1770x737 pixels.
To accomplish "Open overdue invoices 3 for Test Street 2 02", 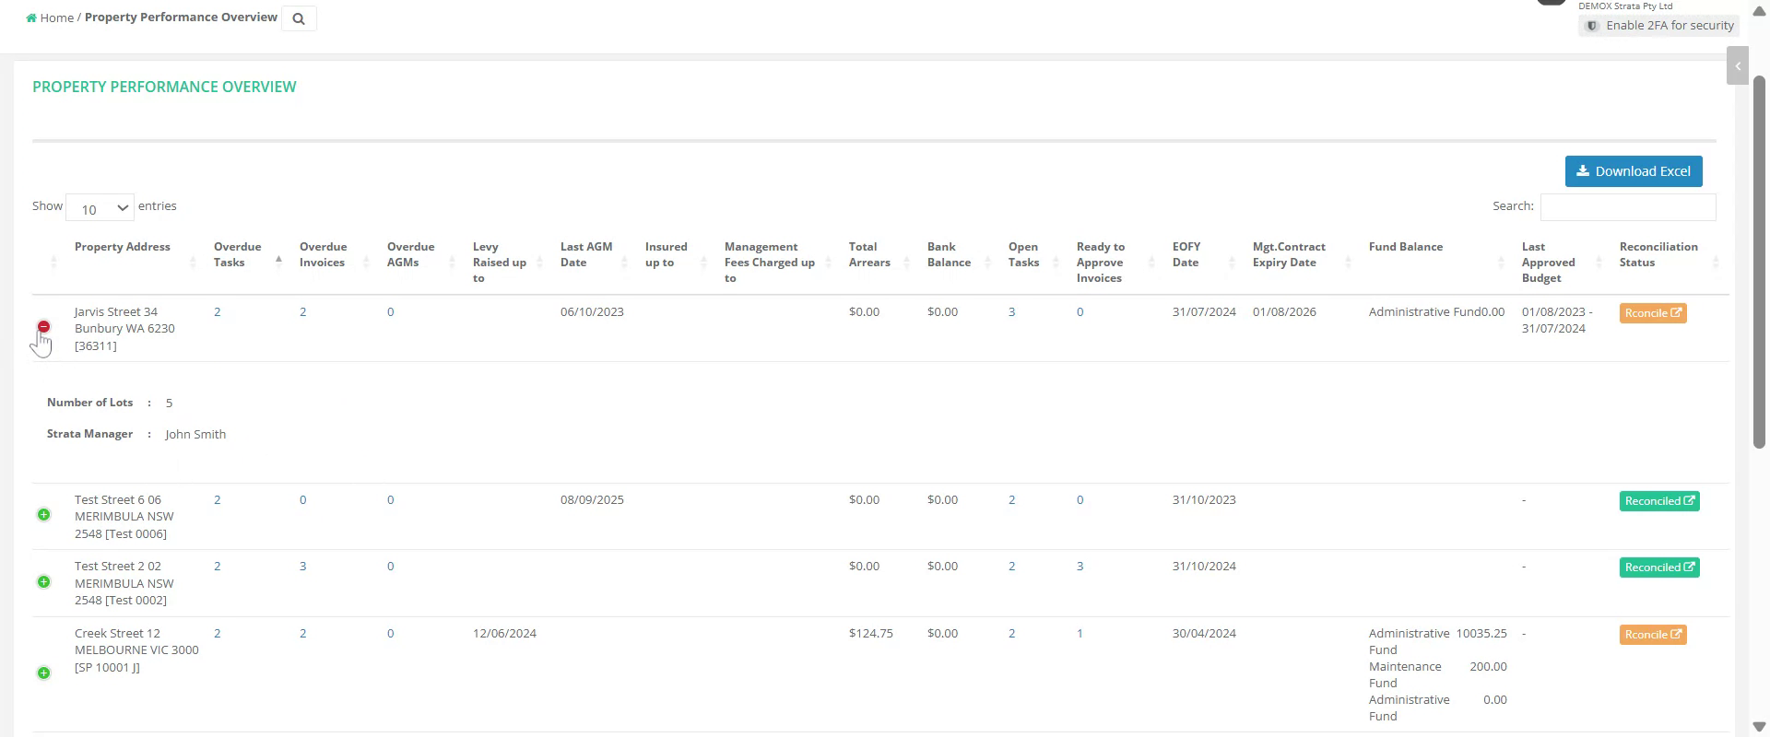I will click(302, 567).
